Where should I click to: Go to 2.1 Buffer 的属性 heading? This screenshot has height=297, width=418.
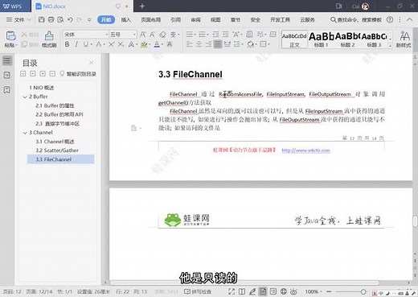(x=55, y=105)
